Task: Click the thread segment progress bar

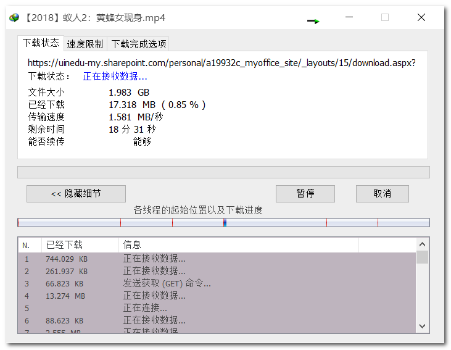Action: 223,222
